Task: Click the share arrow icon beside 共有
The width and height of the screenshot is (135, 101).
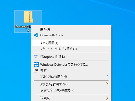Action: [x=36, y=71]
